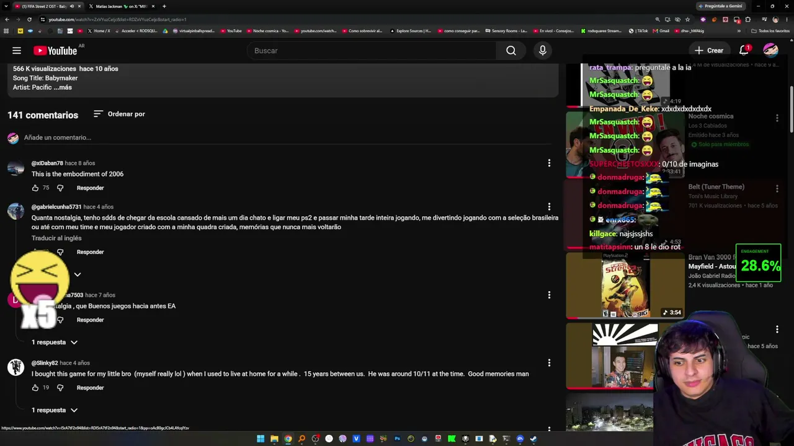Go back in browser history

pyautogui.click(x=7, y=19)
